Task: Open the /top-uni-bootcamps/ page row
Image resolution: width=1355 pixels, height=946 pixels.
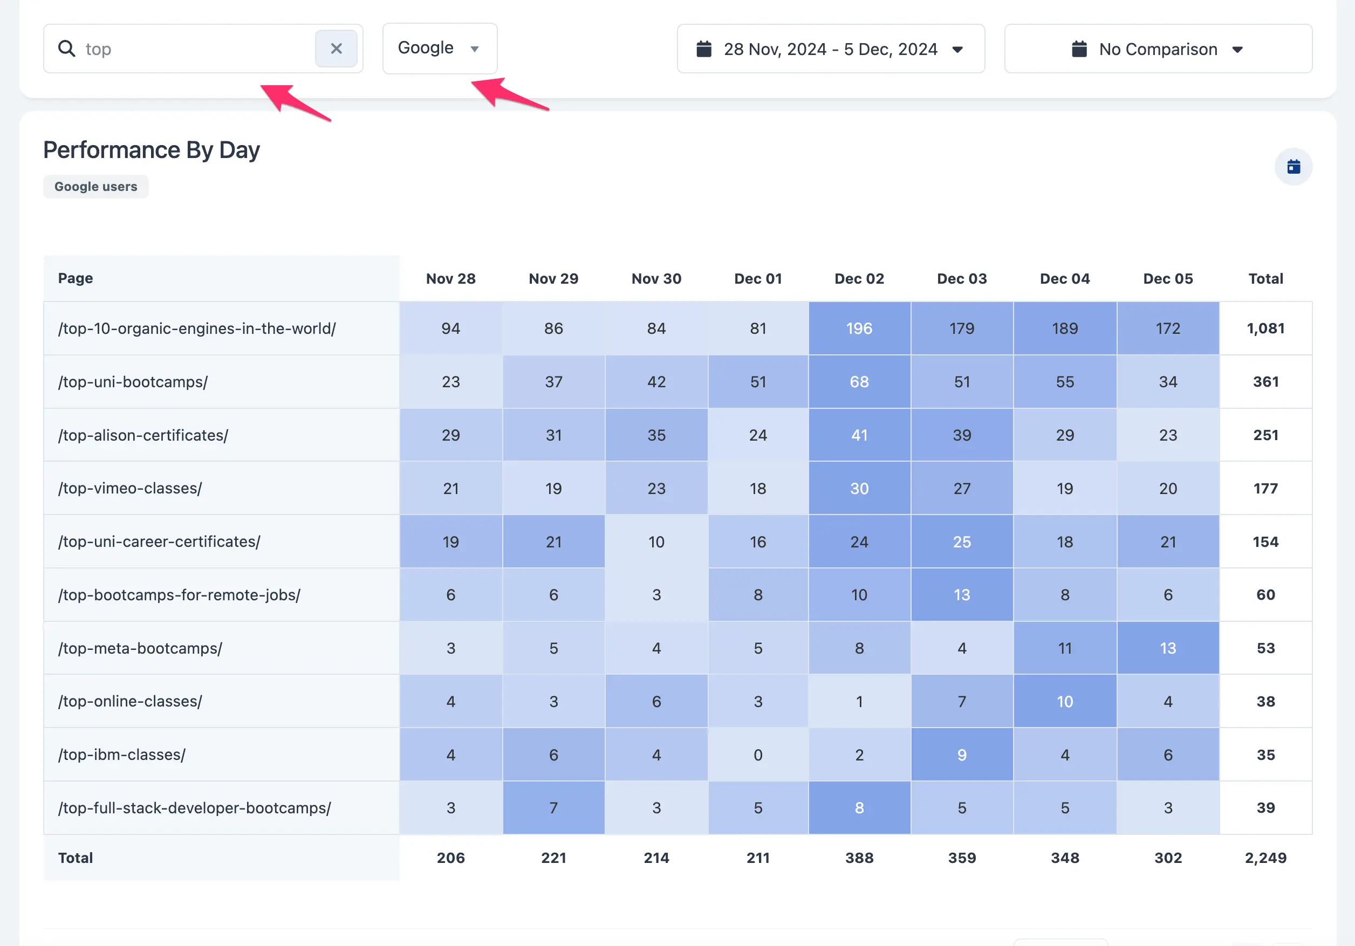Action: point(133,382)
